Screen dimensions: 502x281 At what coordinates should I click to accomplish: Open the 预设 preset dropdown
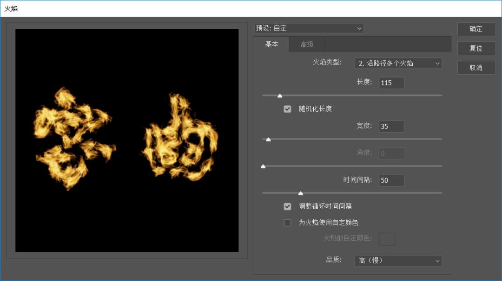[309, 28]
